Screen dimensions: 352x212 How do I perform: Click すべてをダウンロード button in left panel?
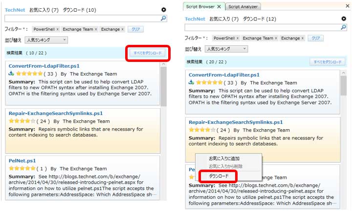(148, 53)
